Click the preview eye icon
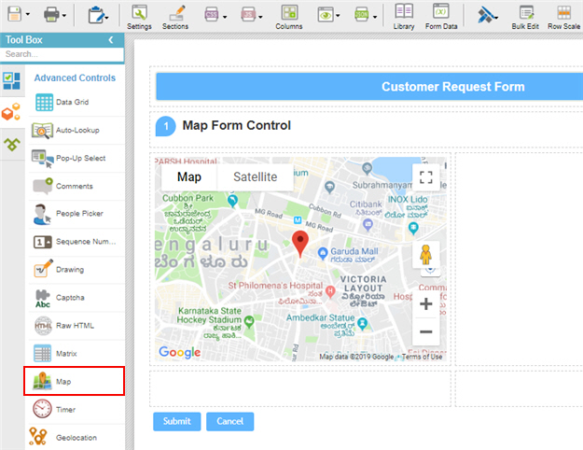The width and height of the screenshot is (583, 450). click(x=325, y=15)
